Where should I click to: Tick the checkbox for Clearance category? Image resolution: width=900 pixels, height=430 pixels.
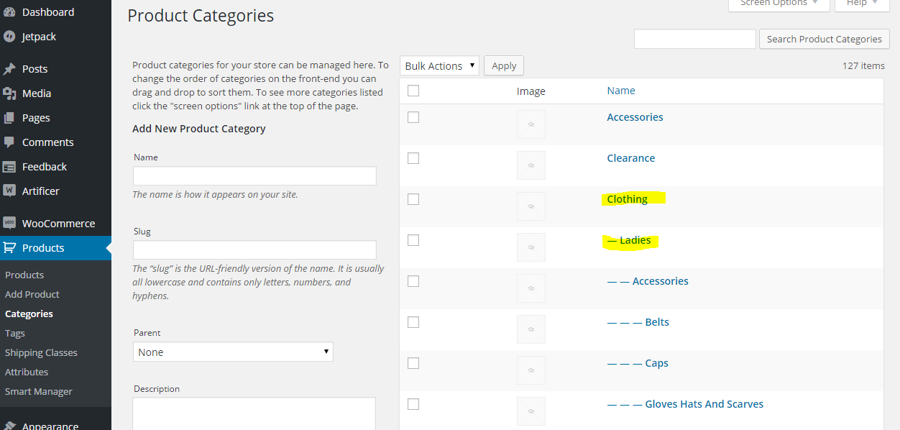[413, 158]
